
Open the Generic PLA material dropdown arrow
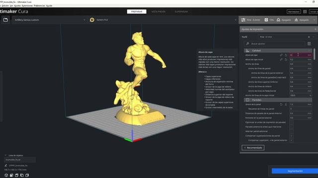coord(236,20)
